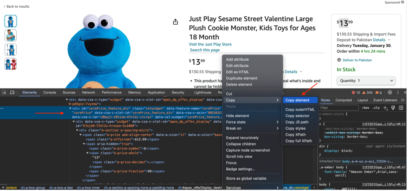Click the Deliver to Pakistan location pin icon
The width and height of the screenshot is (408, 191).
click(x=339, y=60)
